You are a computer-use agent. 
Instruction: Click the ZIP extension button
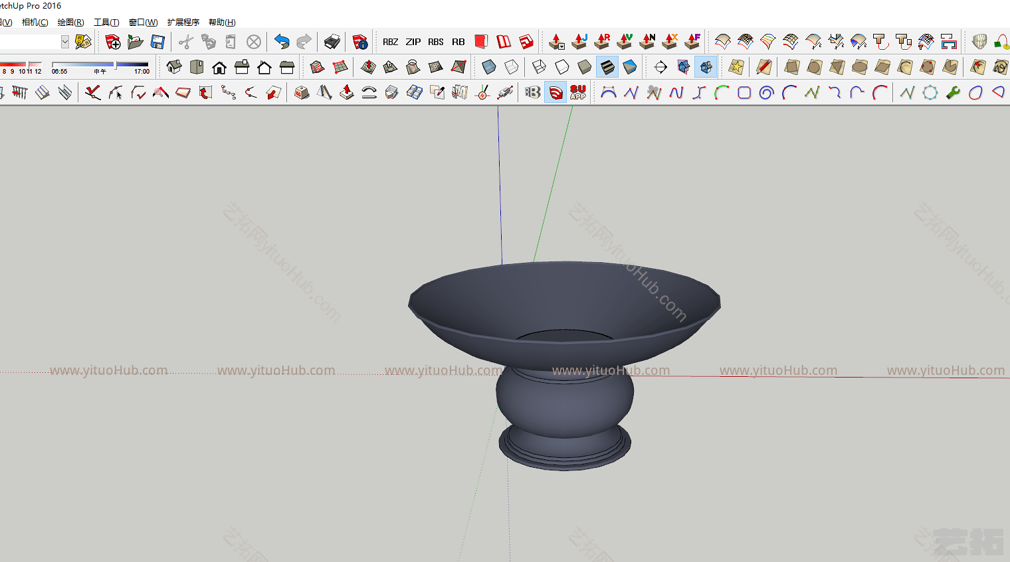pyautogui.click(x=413, y=42)
